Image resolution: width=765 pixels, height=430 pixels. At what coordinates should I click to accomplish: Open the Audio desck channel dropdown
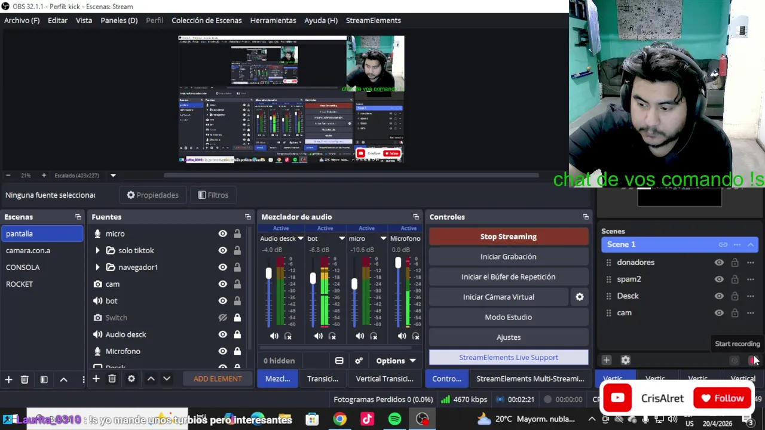pos(300,238)
